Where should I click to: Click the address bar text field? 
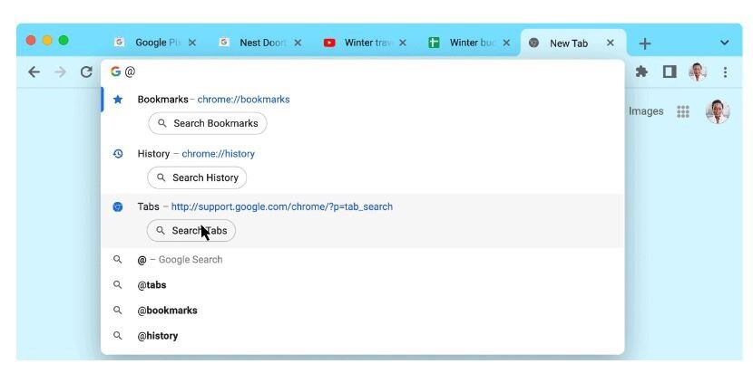[x=363, y=72]
